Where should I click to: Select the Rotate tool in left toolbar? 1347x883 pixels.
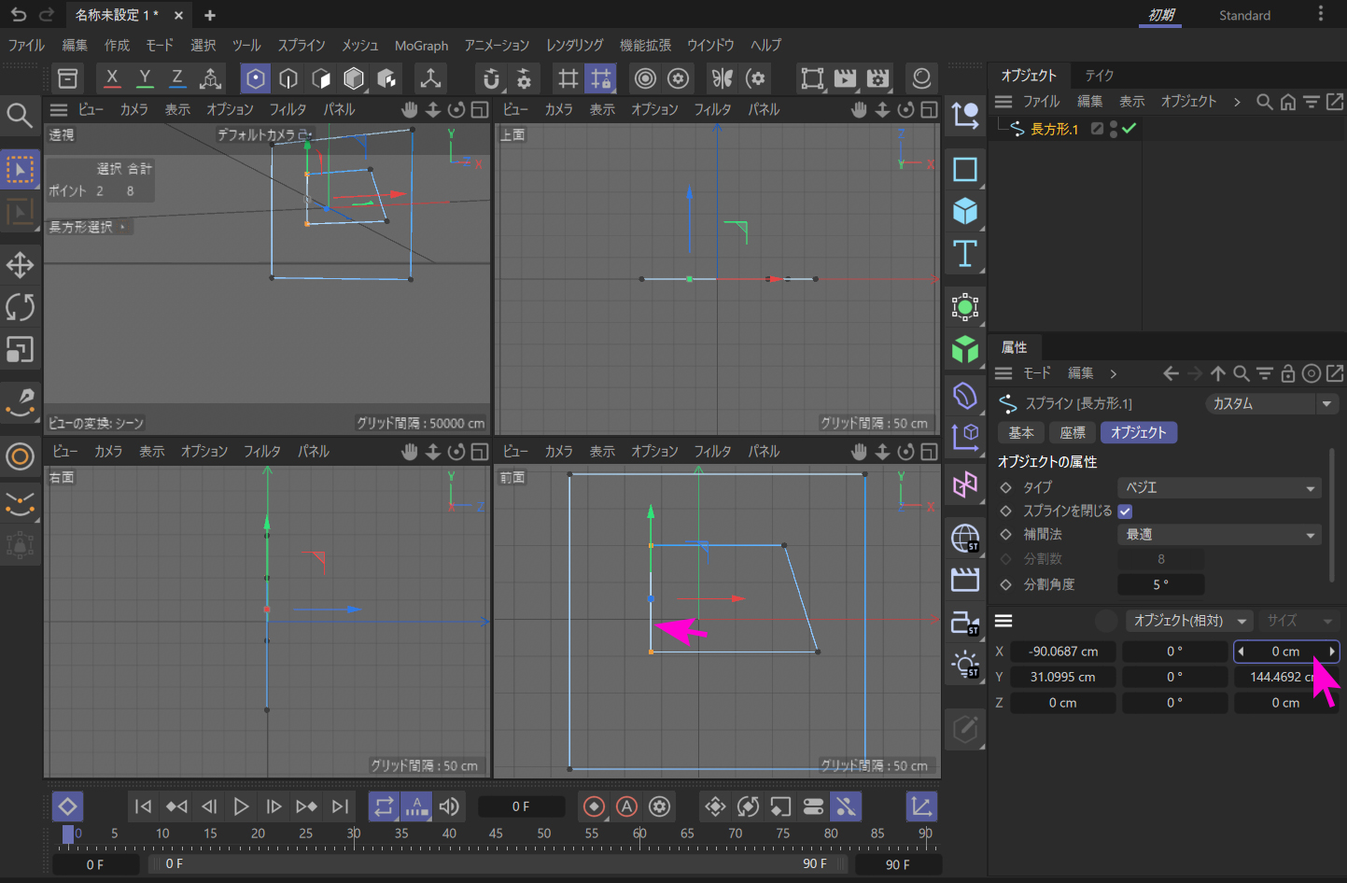point(20,307)
